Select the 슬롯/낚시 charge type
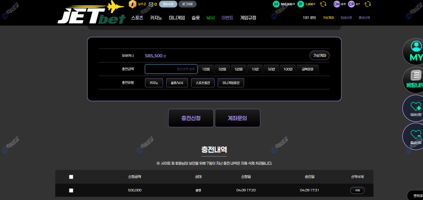This screenshot has height=200, width=423. (x=177, y=83)
